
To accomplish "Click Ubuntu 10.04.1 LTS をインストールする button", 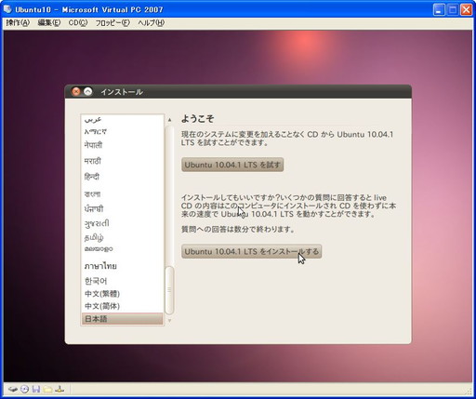I will click(251, 251).
